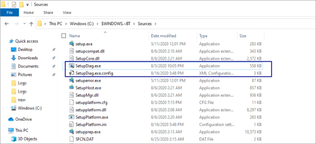The width and height of the screenshot is (316, 144).
Task: Switch to the View ribbon tab
Action: (x=67, y=12)
